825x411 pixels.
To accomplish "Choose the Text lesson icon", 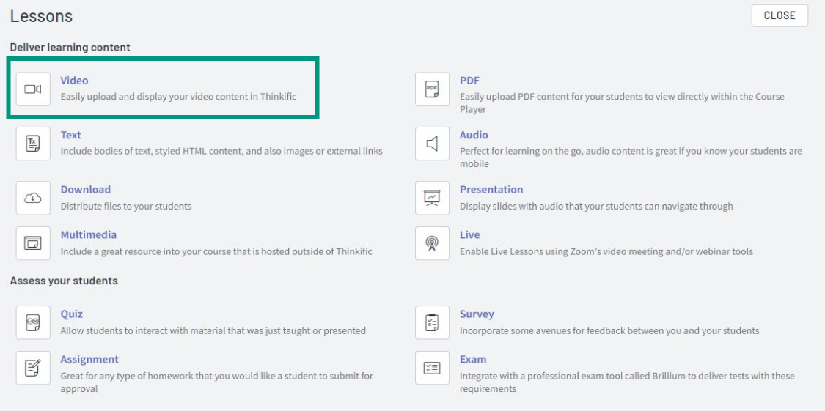I will [33, 144].
